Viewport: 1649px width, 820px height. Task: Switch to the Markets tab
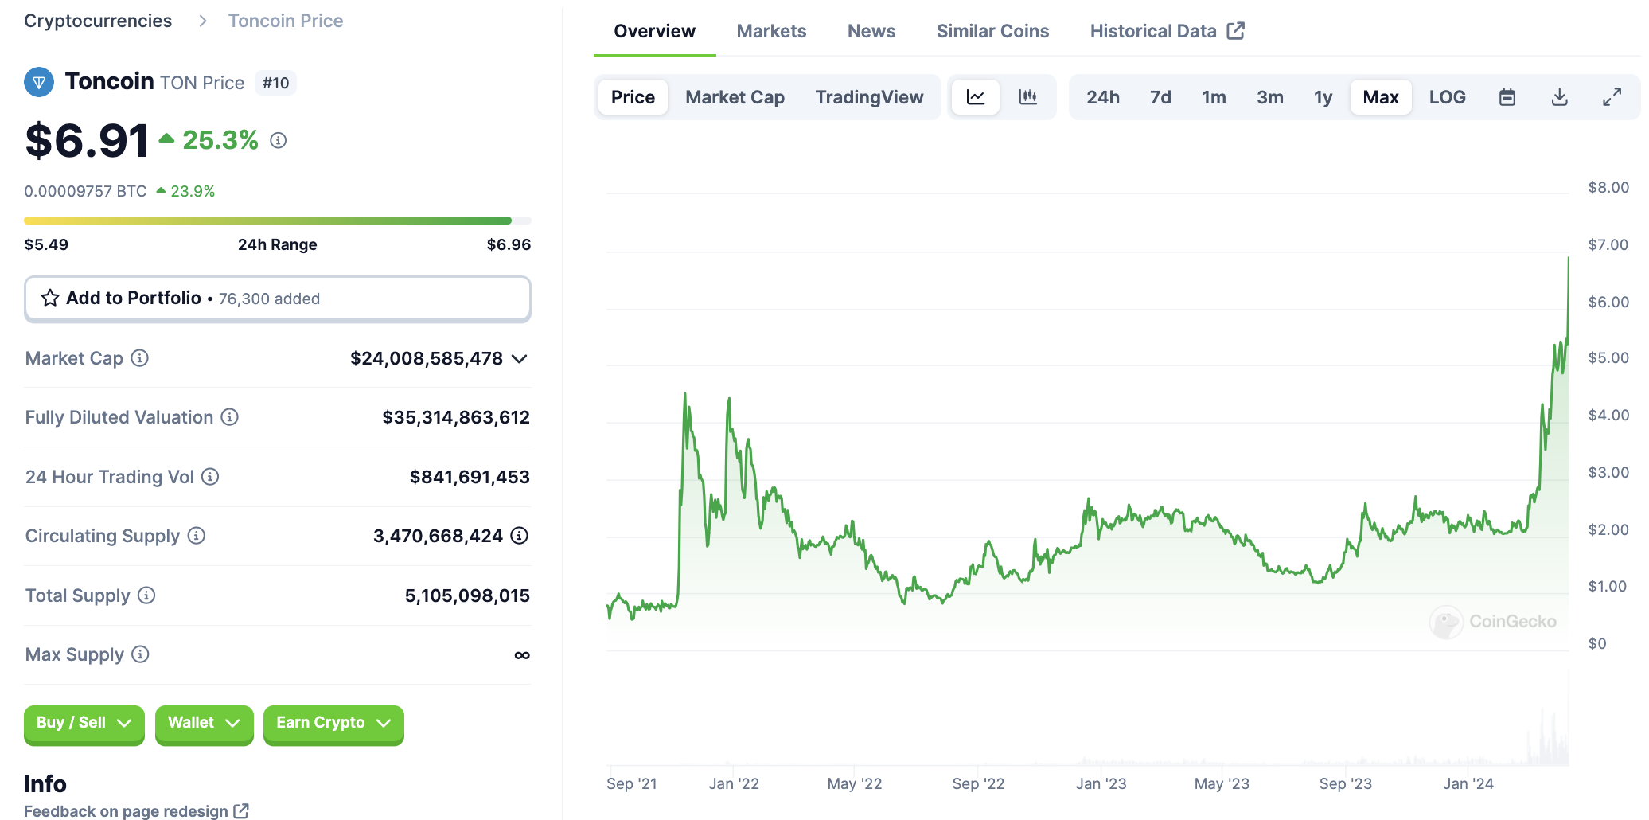click(x=770, y=31)
